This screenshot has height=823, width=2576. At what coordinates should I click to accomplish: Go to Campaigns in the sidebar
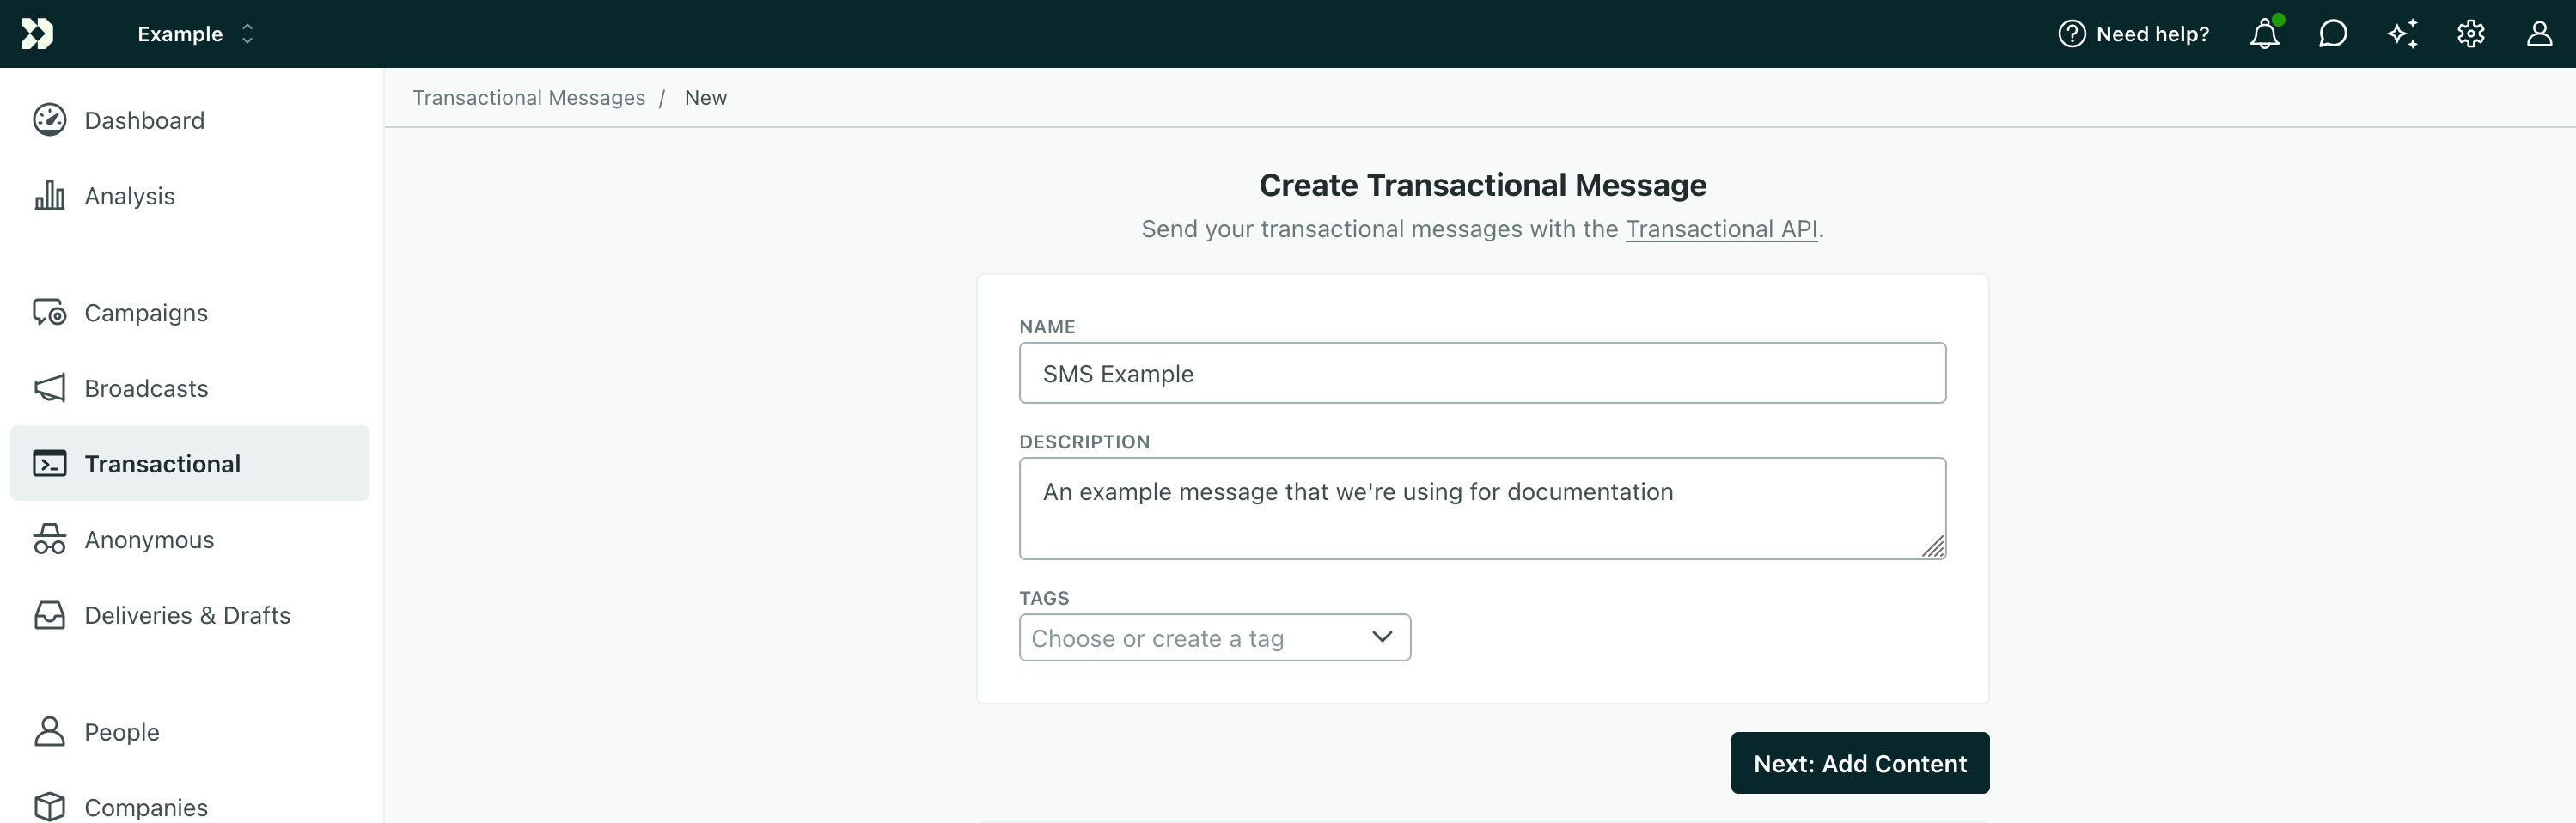146,313
